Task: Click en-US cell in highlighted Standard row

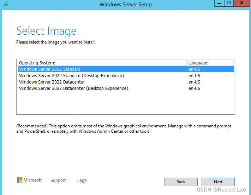Action: click(x=194, y=69)
